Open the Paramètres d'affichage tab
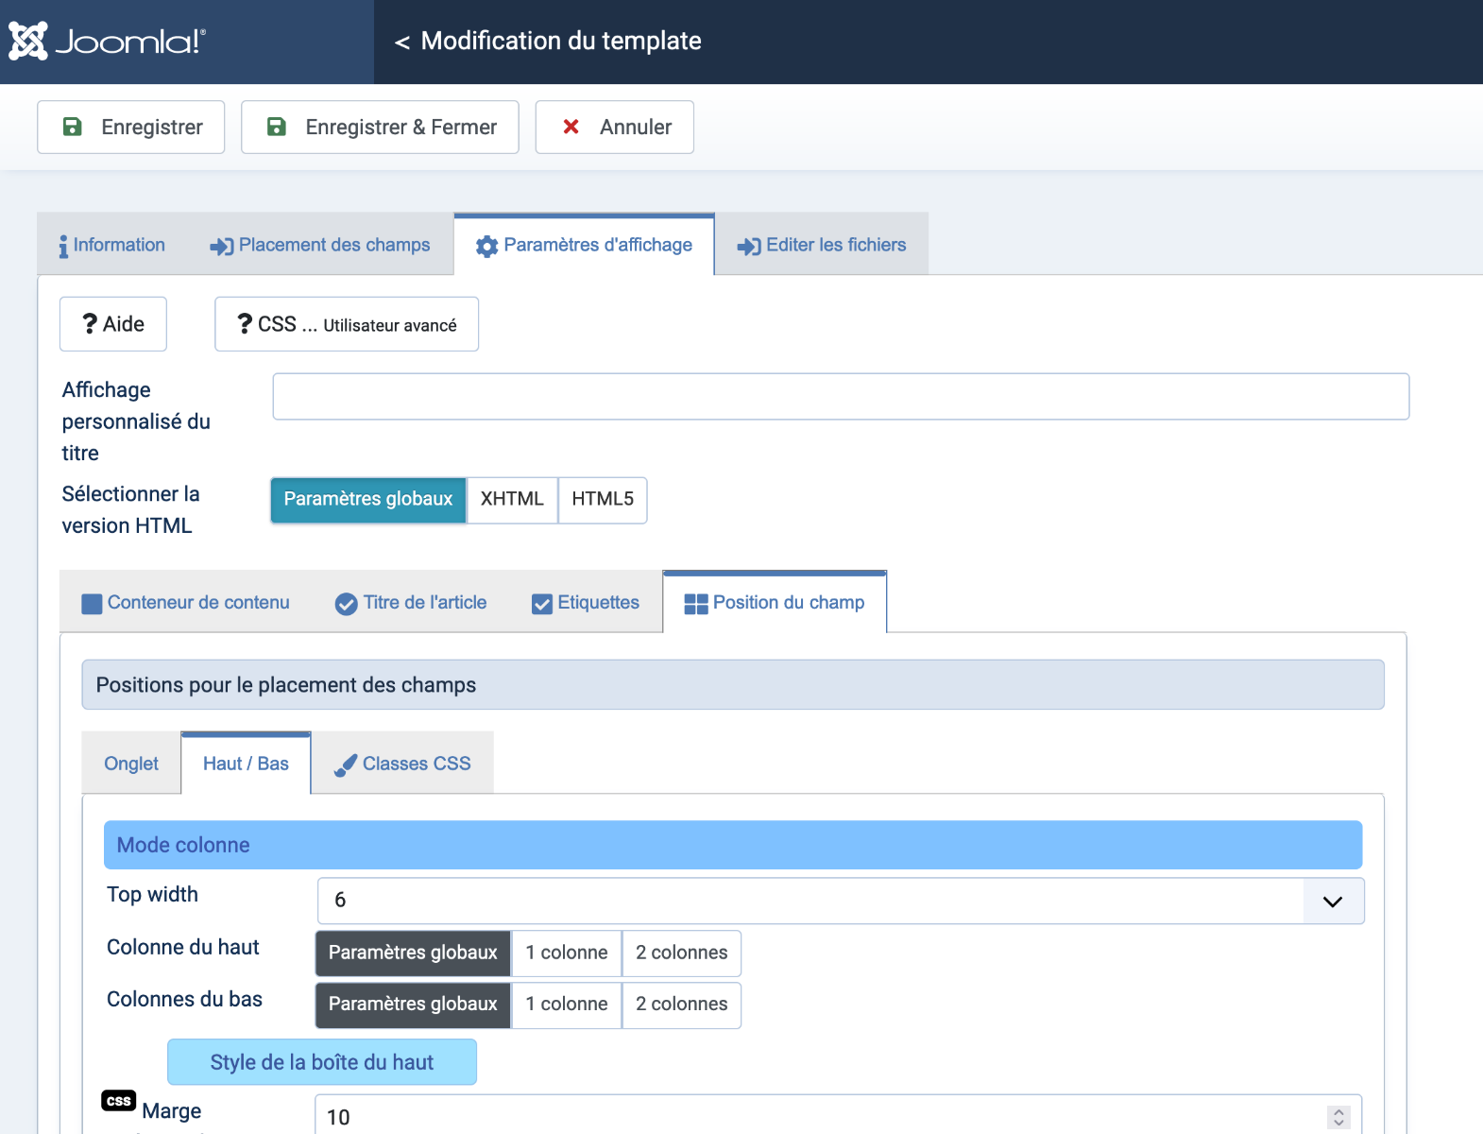1483x1134 pixels. [x=584, y=245]
